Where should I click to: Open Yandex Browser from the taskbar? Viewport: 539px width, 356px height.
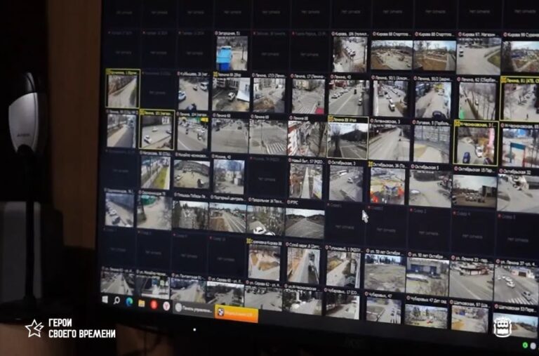166,305
